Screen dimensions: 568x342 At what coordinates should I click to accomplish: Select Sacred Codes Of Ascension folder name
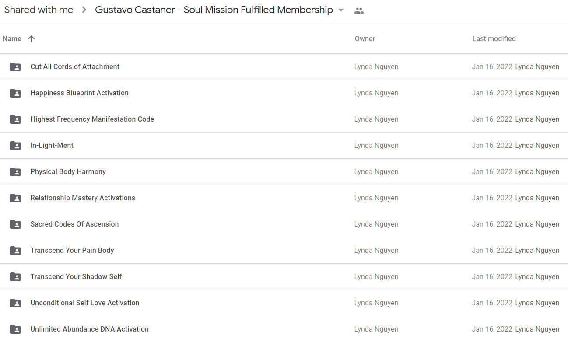point(74,224)
